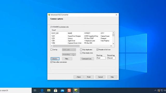The height and width of the screenshot is (93, 166).
Task: Focus the Record tag input field
Action: pyautogui.click(x=111, y=58)
